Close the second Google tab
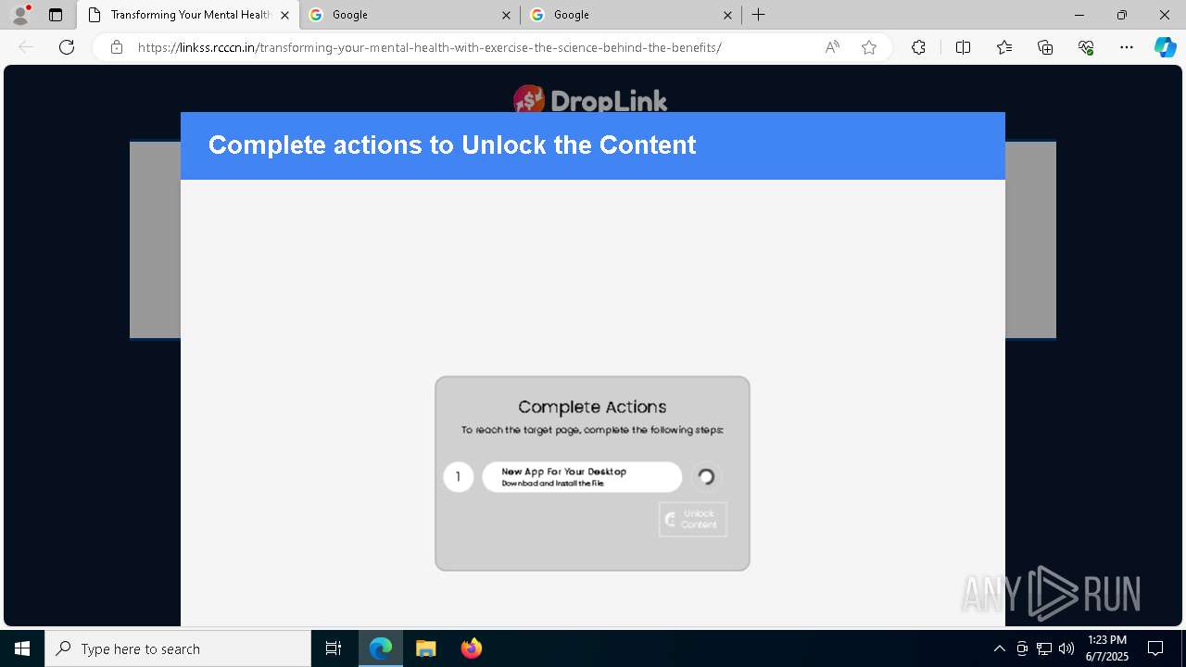Screen dimensions: 1186x667 [x=727, y=15]
